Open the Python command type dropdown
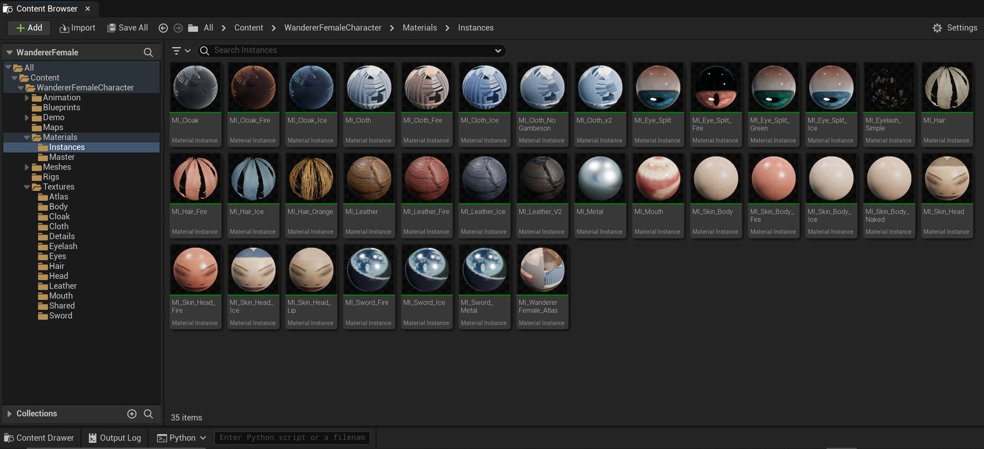The height and width of the screenshot is (449, 984). (x=181, y=438)
